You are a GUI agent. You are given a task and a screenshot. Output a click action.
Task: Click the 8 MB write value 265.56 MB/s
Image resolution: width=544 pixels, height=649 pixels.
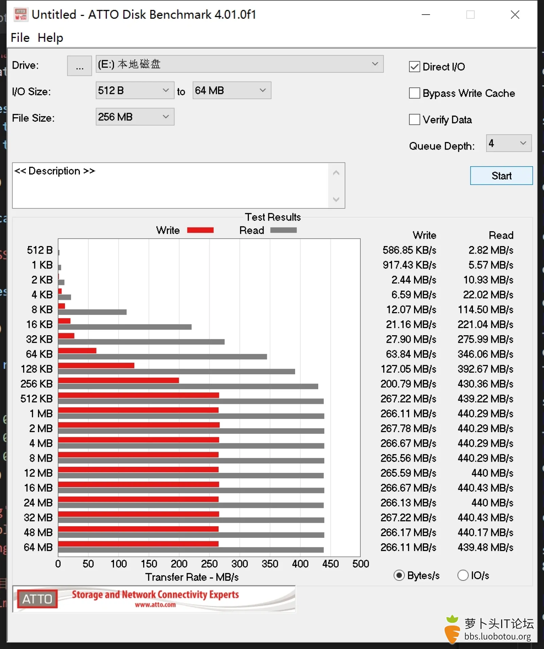pyautogui.click(x=408, y=458)
